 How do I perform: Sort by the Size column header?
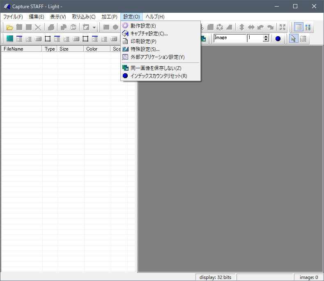(71, 49)
